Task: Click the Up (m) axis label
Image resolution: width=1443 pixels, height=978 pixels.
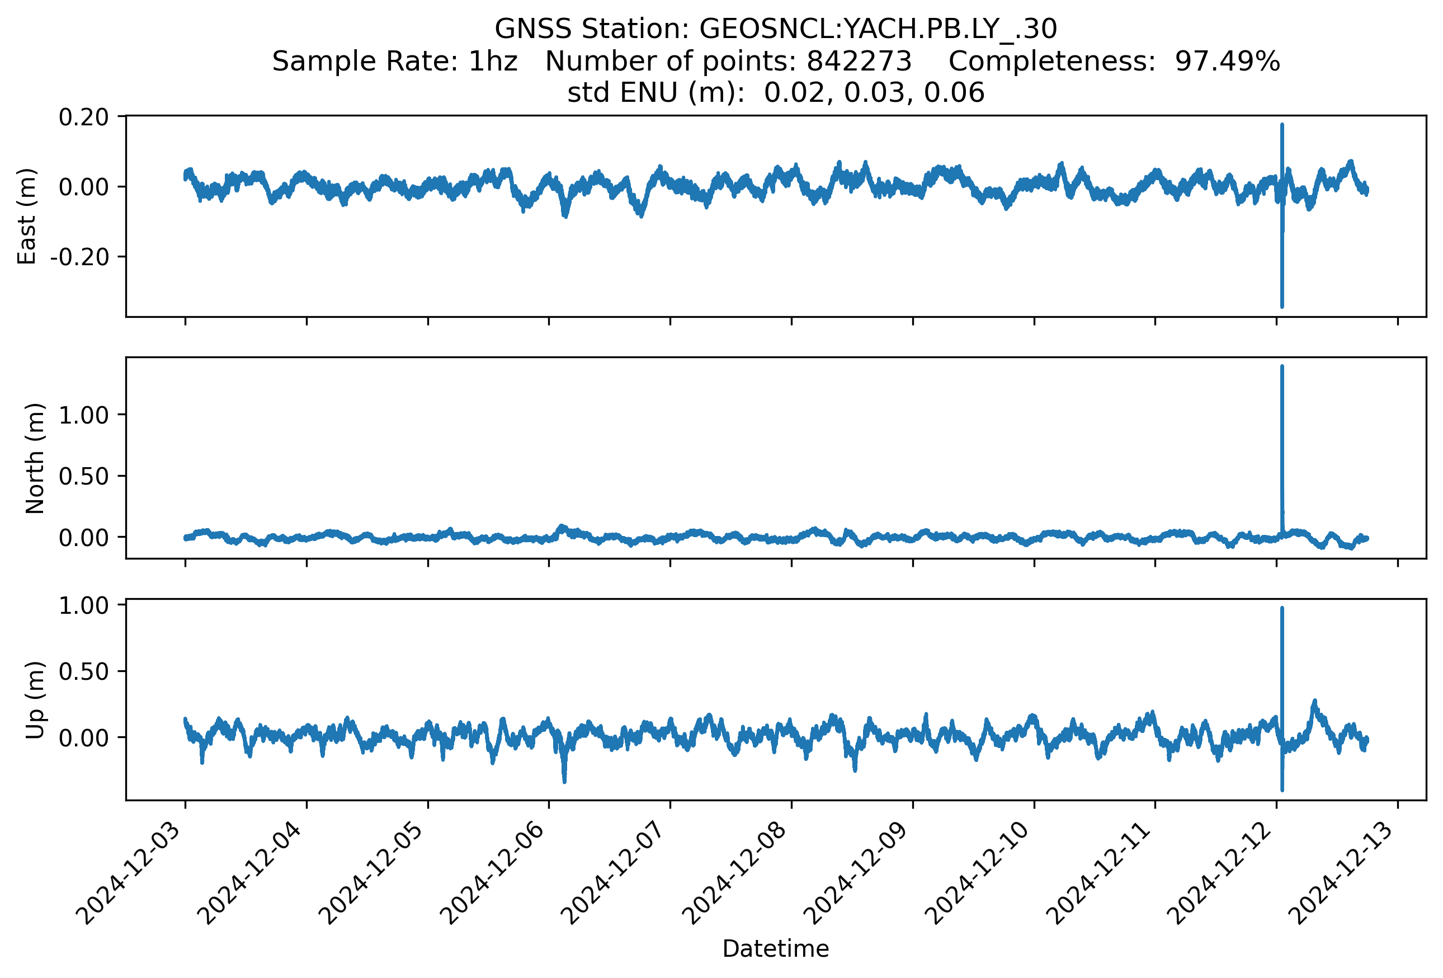Action: (x=35, y=700)
